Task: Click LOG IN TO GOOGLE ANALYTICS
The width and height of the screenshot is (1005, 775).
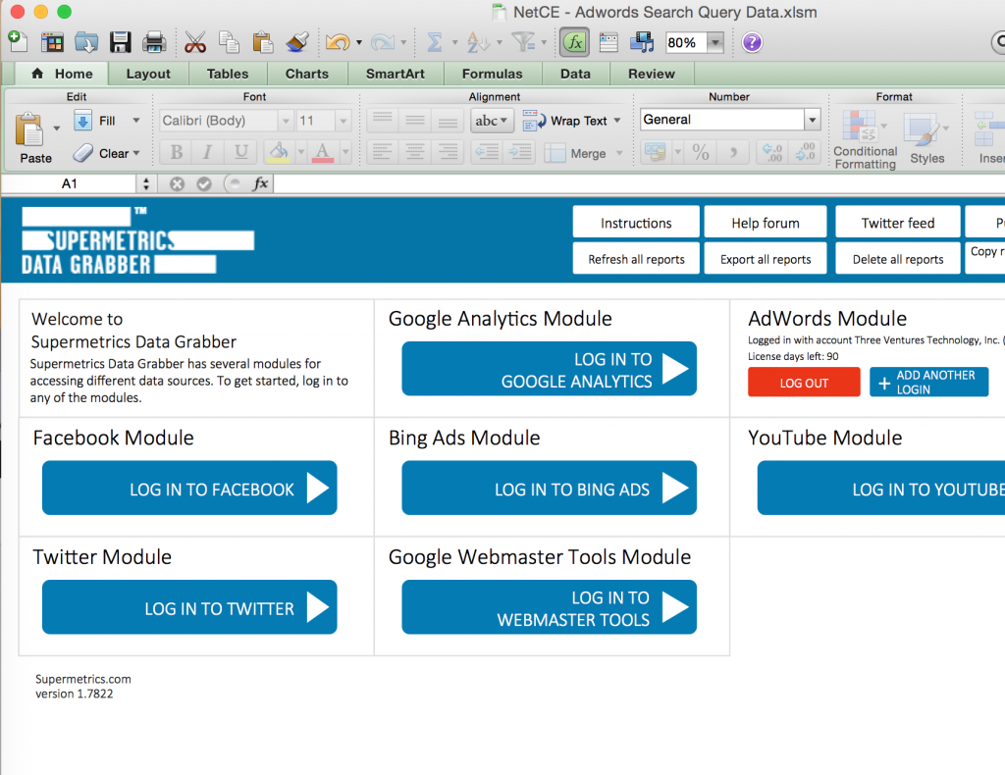Action: click(x=549, y=369)
